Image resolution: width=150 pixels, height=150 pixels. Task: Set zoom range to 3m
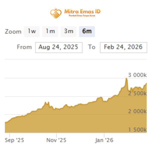68,31
